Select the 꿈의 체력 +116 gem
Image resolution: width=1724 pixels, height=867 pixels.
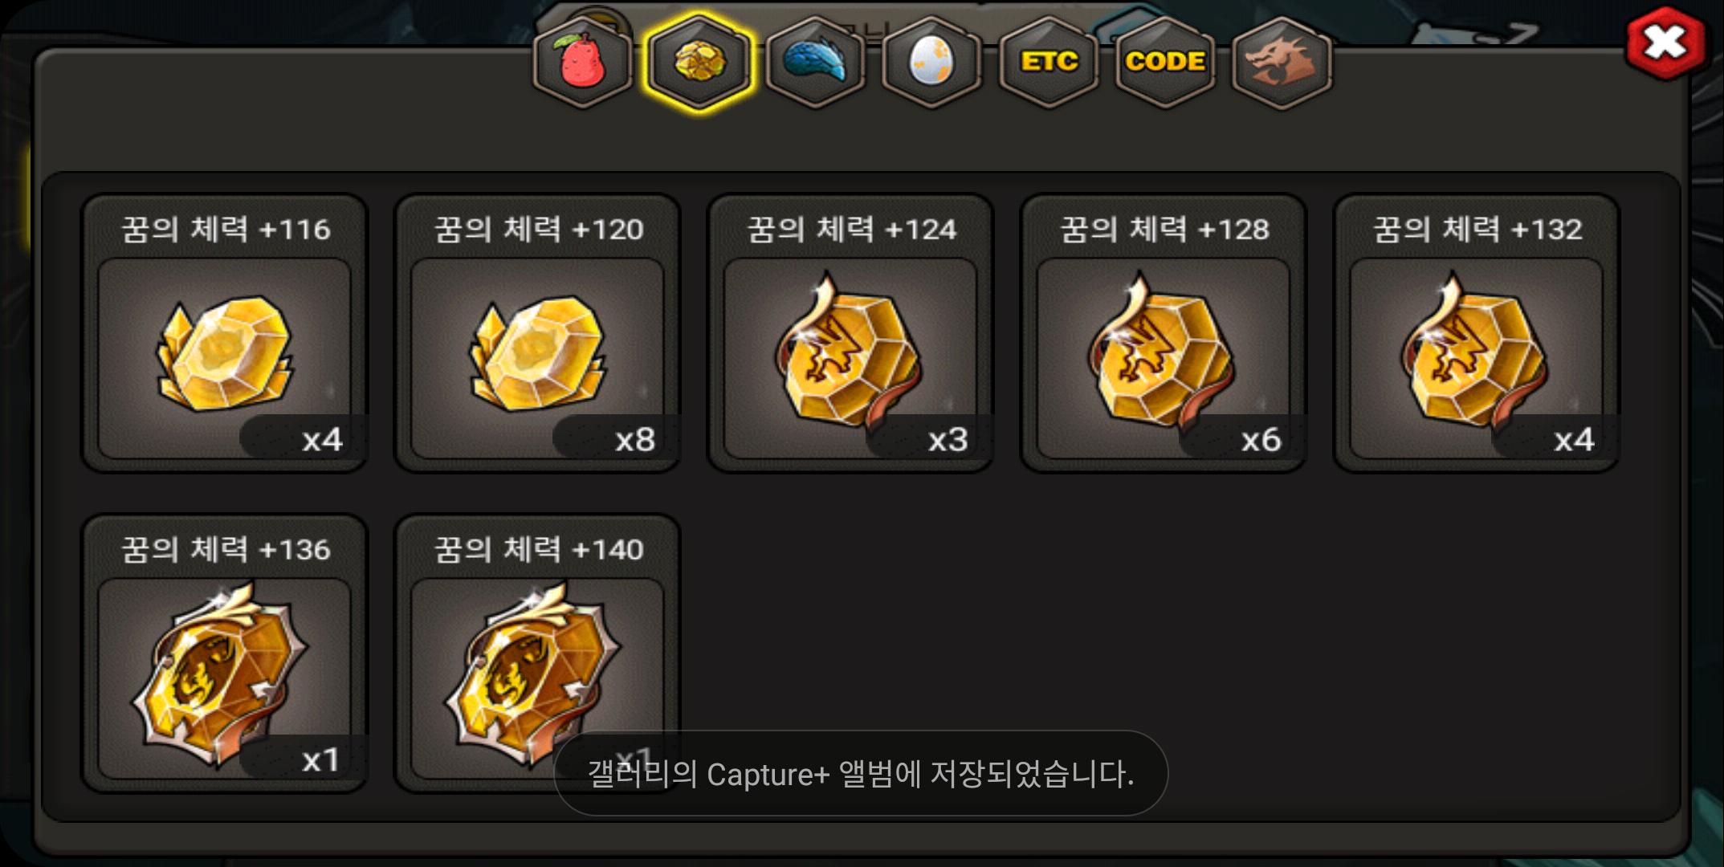tap(225, 333)
